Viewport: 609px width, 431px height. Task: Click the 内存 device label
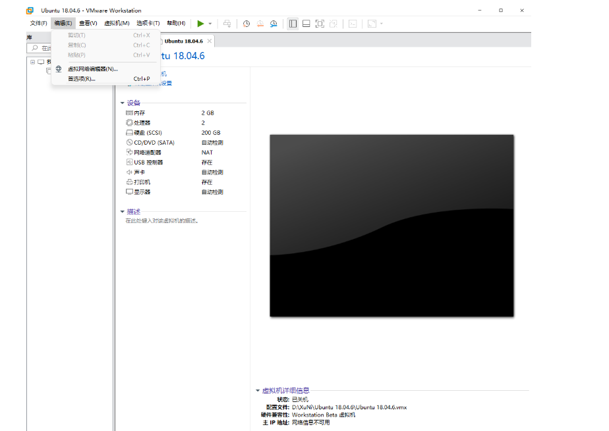coord(140,113)
